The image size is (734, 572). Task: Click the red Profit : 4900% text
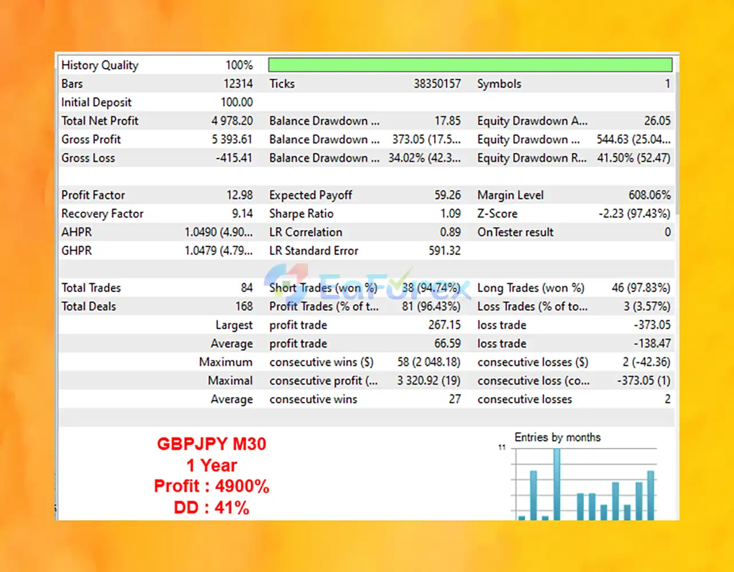212,486
